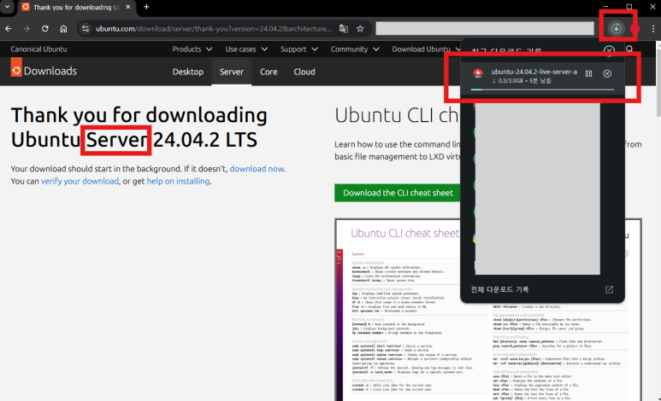661x401 pixels.
Task: Click the ubuntu ISO file icon in downloads
Action: coord(478,74)
